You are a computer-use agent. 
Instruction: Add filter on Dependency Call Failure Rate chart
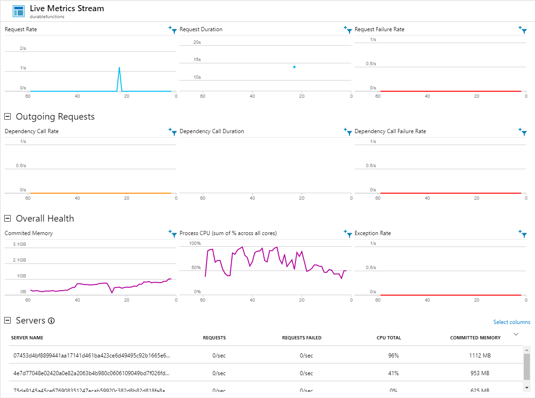point(523,132)
